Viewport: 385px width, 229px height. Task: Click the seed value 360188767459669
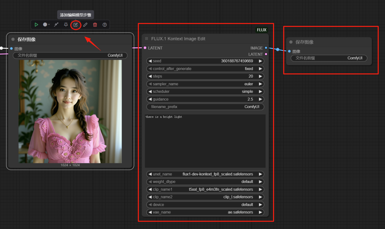237,61
